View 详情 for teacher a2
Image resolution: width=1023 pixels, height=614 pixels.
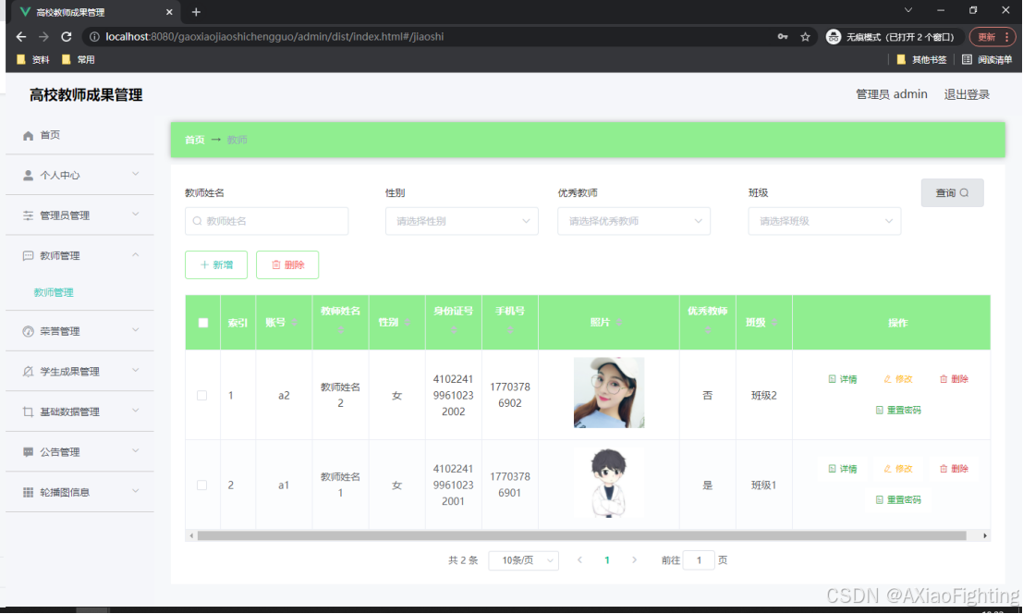pyautogui.click(x=842, y=379)
